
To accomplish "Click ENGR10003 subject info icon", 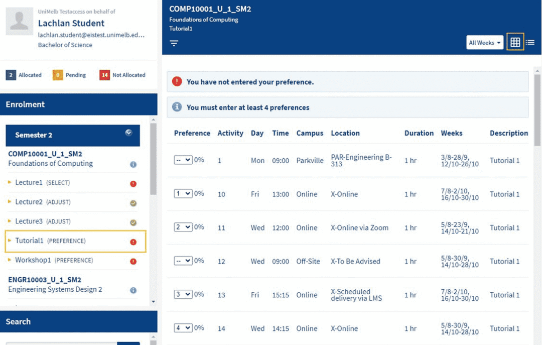I will point(133,290).
